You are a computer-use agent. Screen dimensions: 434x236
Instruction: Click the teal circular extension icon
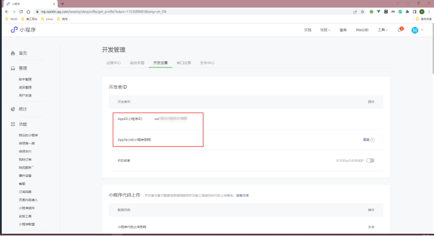[400, 11]
